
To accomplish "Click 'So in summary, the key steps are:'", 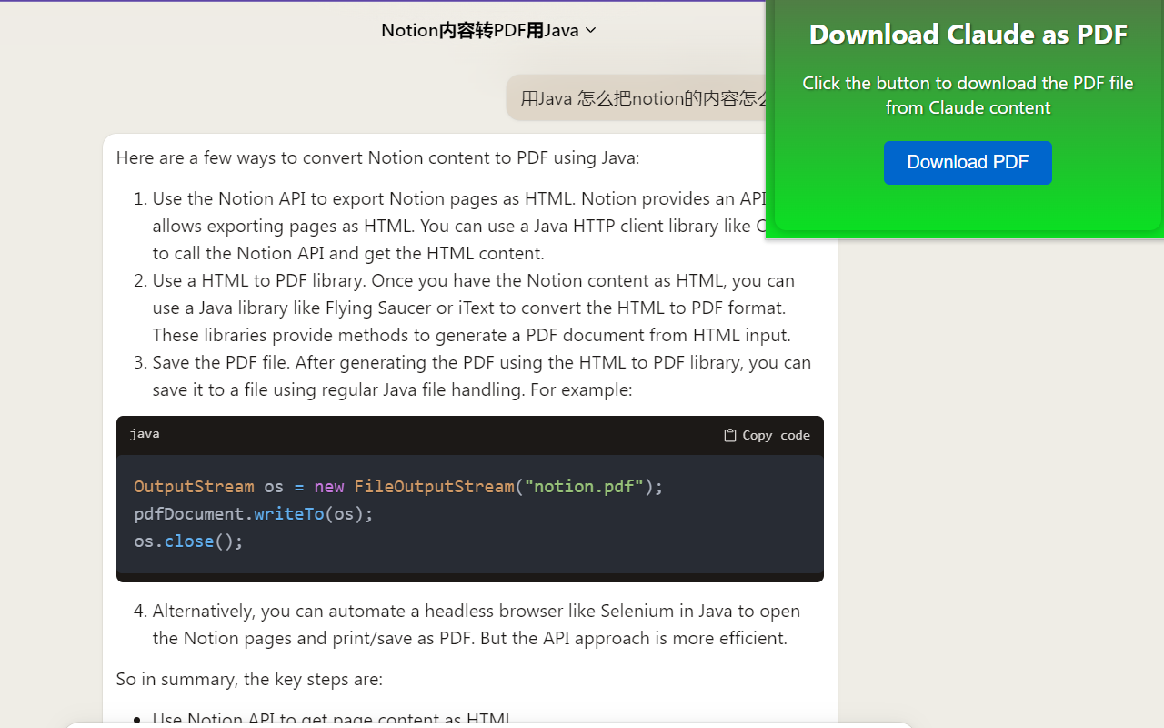I will (x=249, y=680).
